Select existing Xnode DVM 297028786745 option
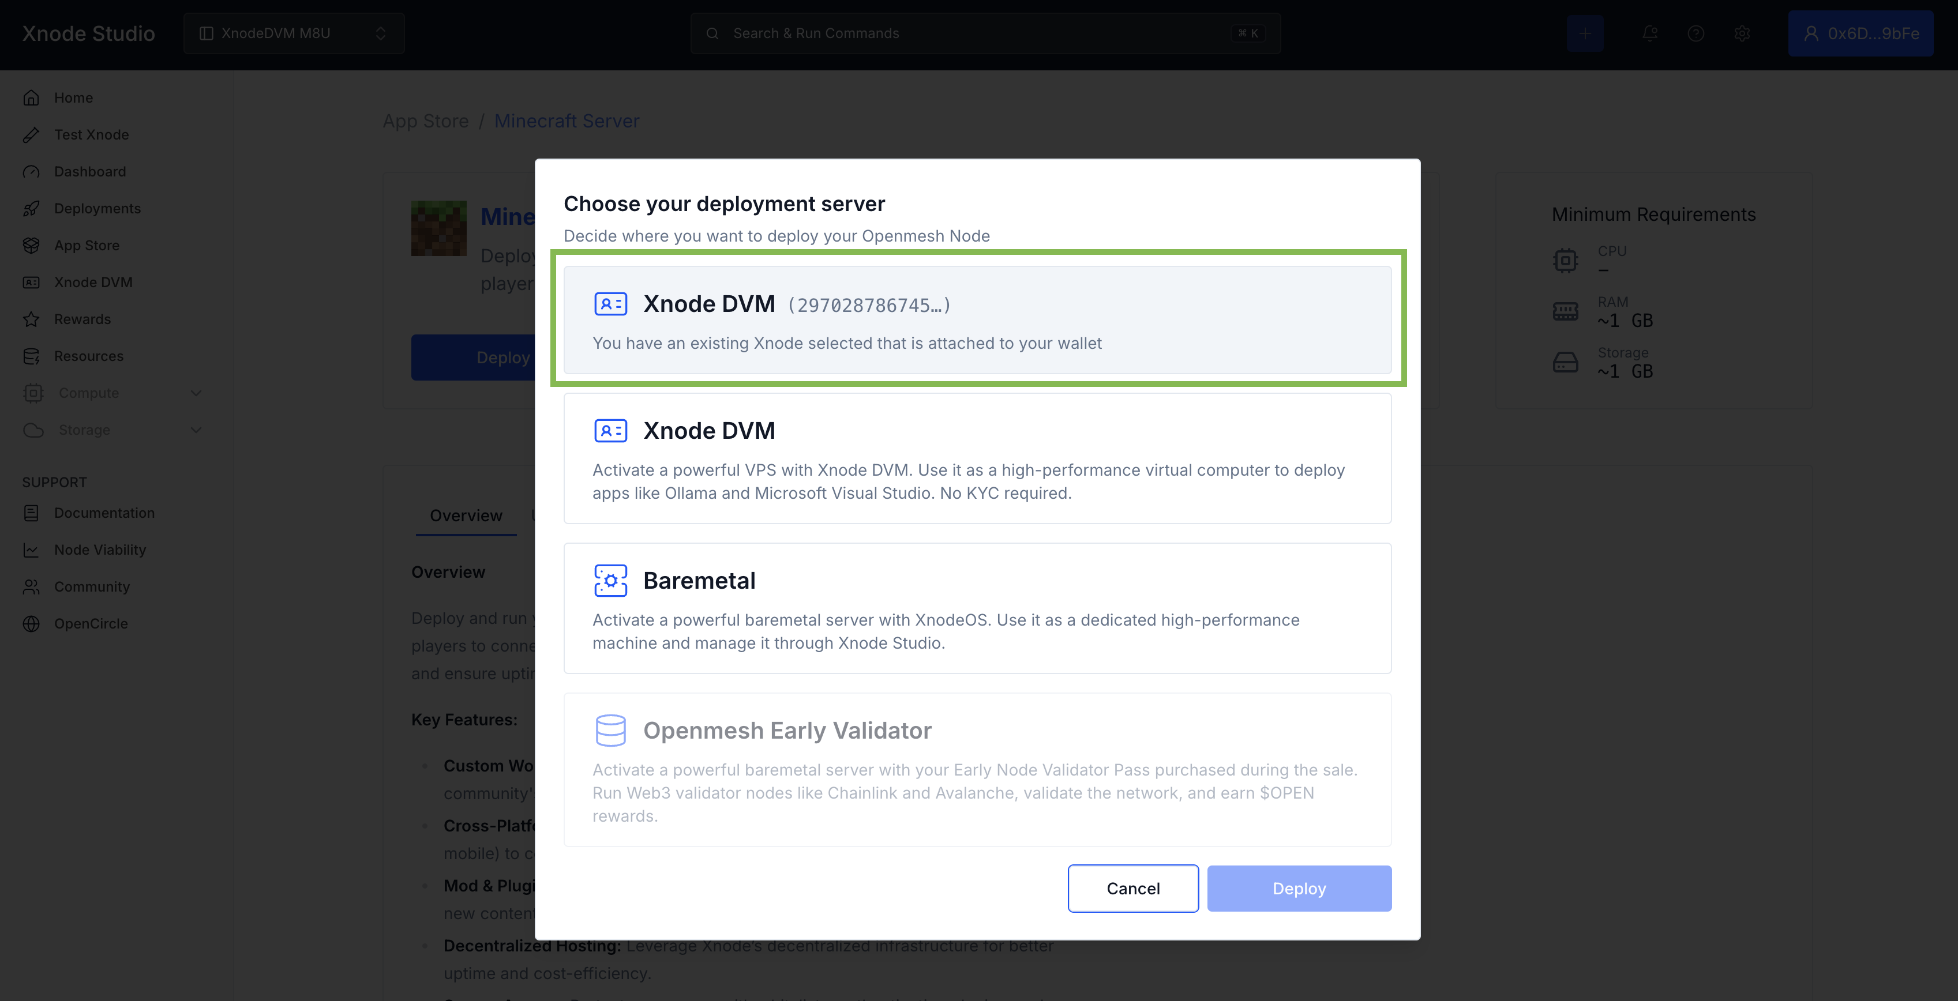The height and width of the screenshot is (1001, 1958). (977, 320)
